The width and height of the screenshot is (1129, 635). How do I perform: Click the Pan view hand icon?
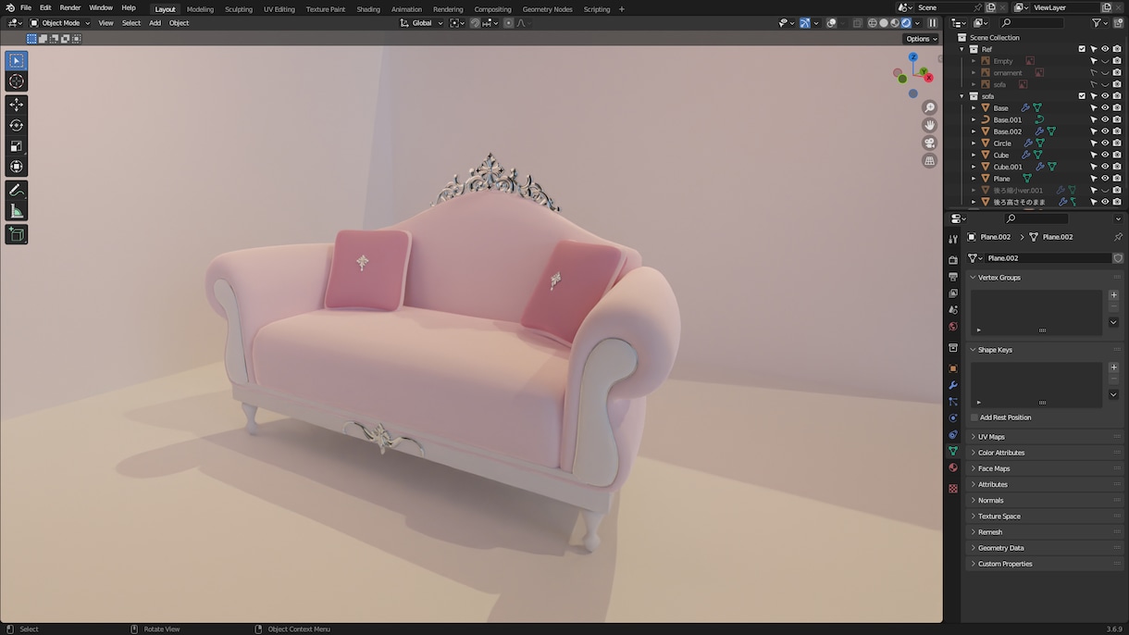930,125
